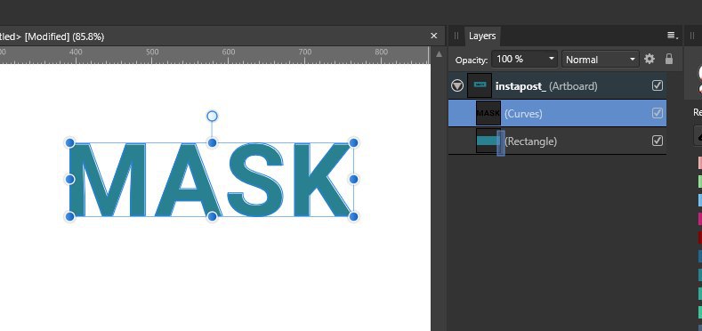
Task: Click the right-middle selection handle of MASK
Action: coord(354,180)
